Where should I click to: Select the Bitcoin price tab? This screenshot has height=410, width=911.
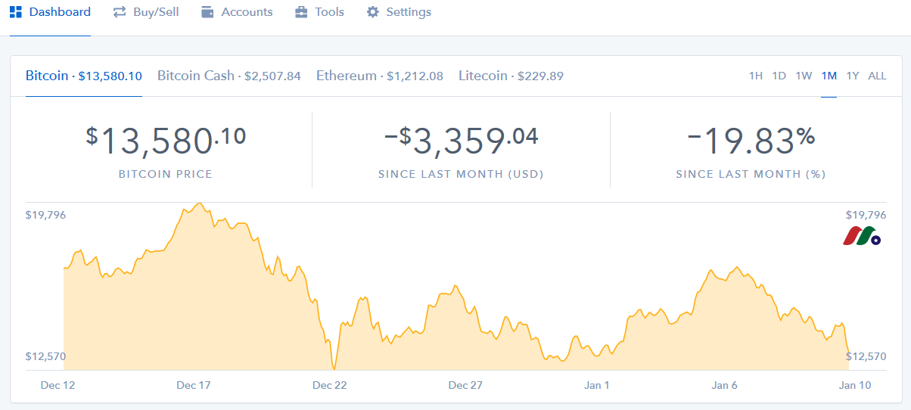(x=83, y=76)
